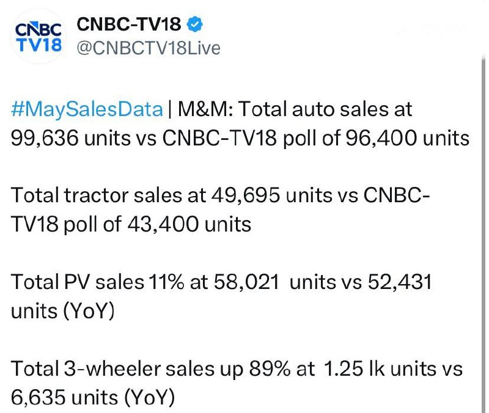
Task: Click the 52,431 units figure
Action: tap(400, 282)
